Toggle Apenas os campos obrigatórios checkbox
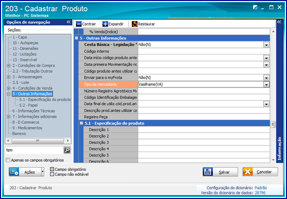This screenshot has height=199, width=287. point(8,160)
